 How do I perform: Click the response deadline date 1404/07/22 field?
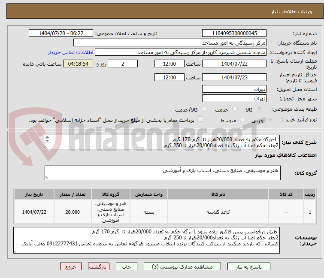pos(234,63)
